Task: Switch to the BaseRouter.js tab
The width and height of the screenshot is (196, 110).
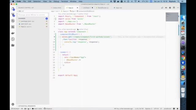Action: (103, 8)
